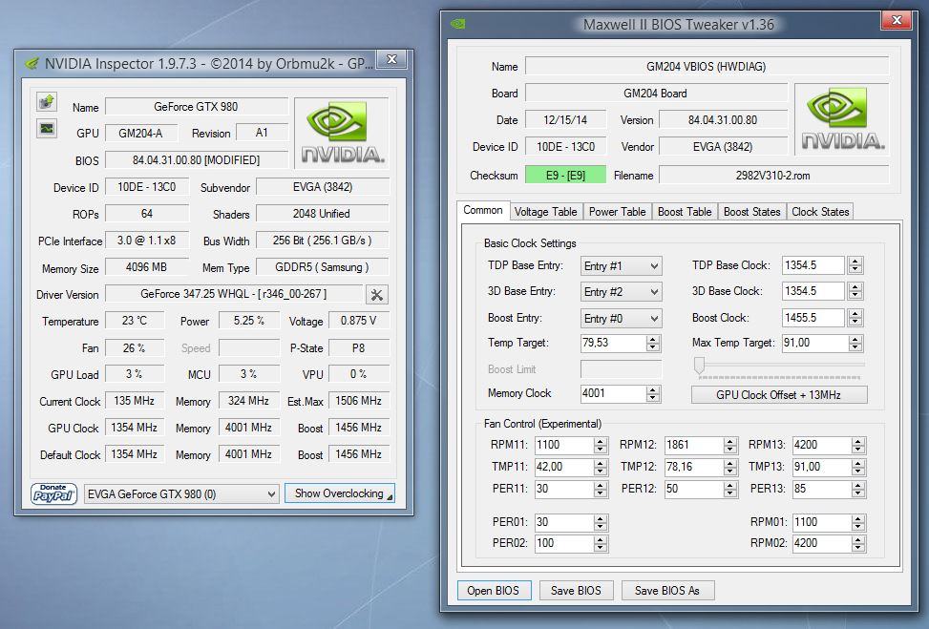The width and height of the screenshot is (929, 629).
Task: Click the Show Overclocking button
Action: pos(340,493)
